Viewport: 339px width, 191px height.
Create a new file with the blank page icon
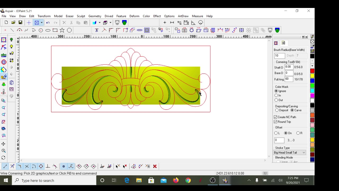point(6,23)
